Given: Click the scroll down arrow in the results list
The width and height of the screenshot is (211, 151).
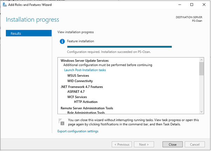Looking at the screenshot, I should [x=201, y=111].
